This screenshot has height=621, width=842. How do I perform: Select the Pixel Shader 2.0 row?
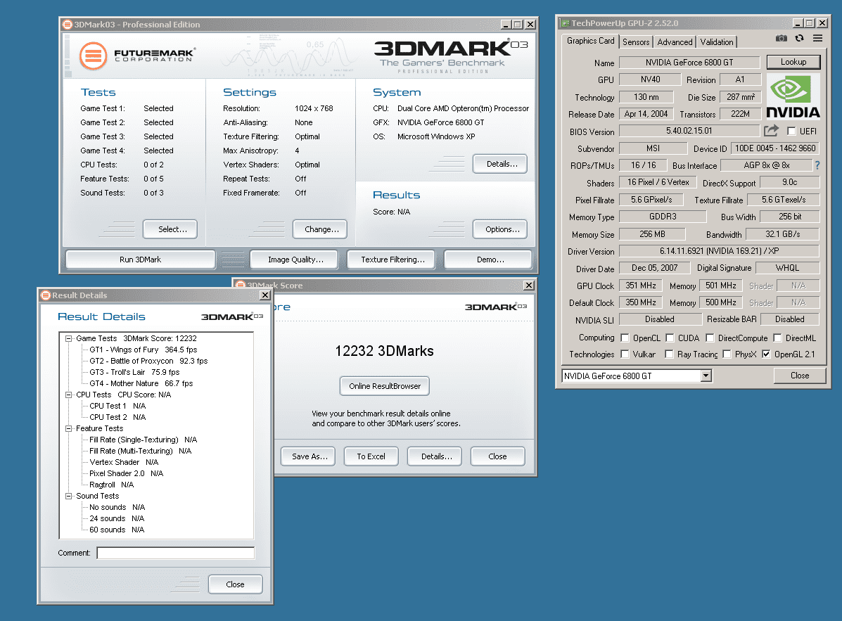coord(126,473)
